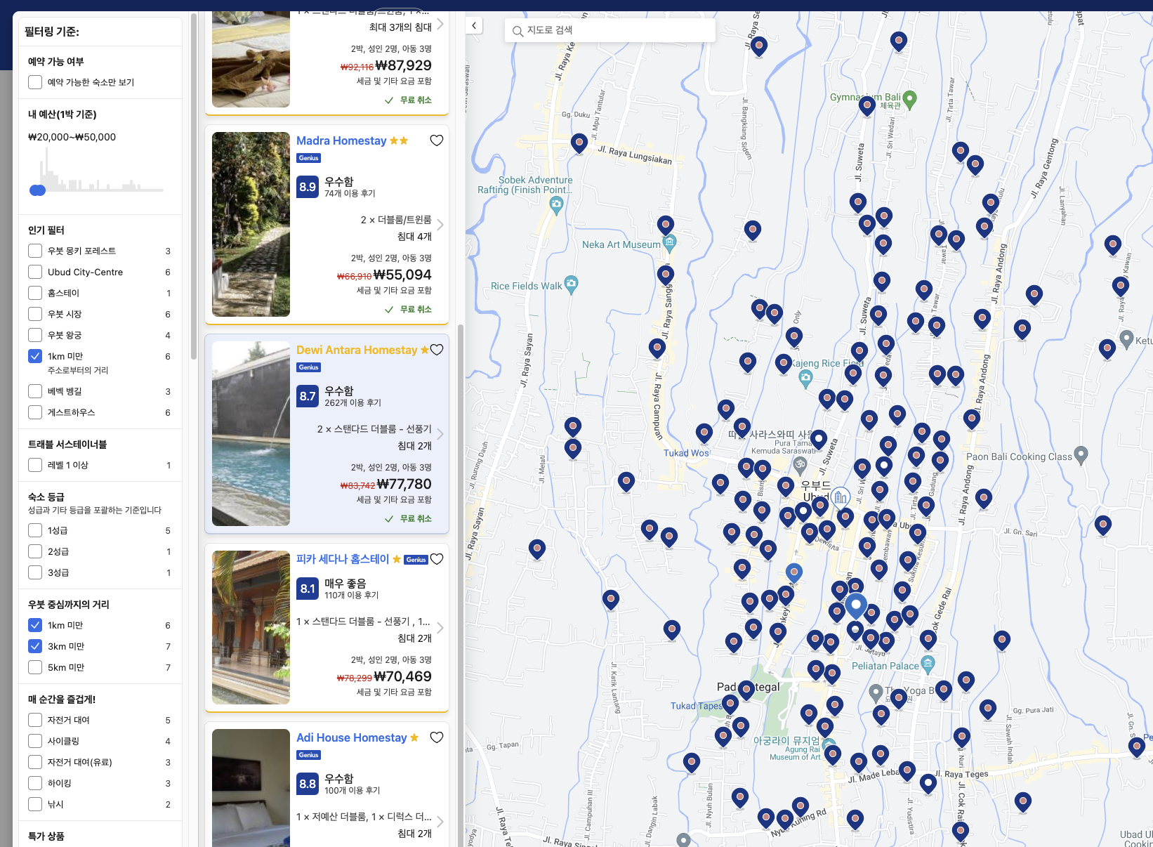1153x847 pixels.
Task: Open Sobek Adventure Rafting camera marker
Action: [556, 205]
